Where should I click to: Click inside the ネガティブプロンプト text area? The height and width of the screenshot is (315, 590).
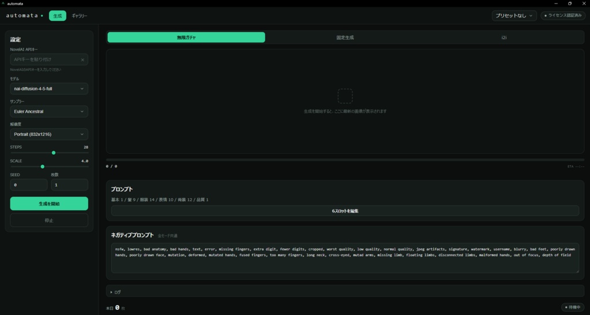[x=345, y=258]
